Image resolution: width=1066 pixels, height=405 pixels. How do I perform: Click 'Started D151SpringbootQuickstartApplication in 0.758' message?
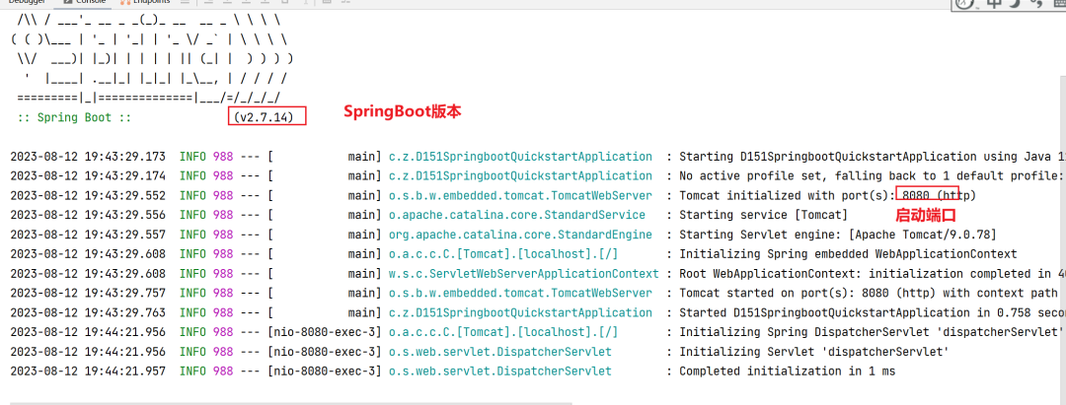873,312
